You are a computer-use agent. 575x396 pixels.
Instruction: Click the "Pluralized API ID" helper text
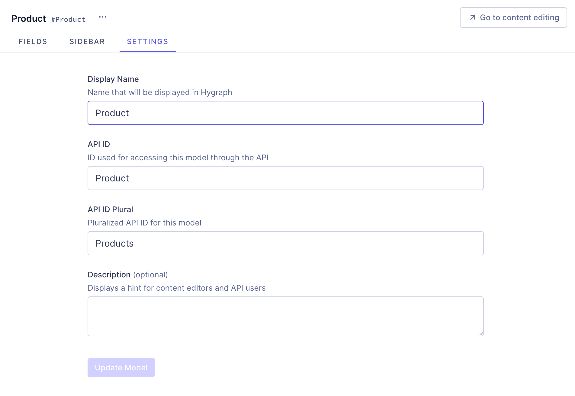coord(144,223)
